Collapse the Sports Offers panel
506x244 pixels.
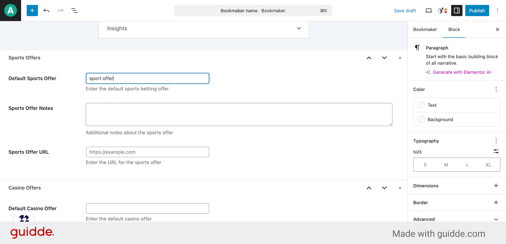(400, 58)
